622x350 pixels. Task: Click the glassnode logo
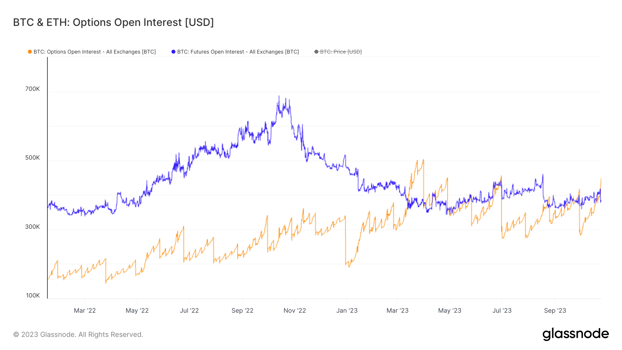point(575,334)
